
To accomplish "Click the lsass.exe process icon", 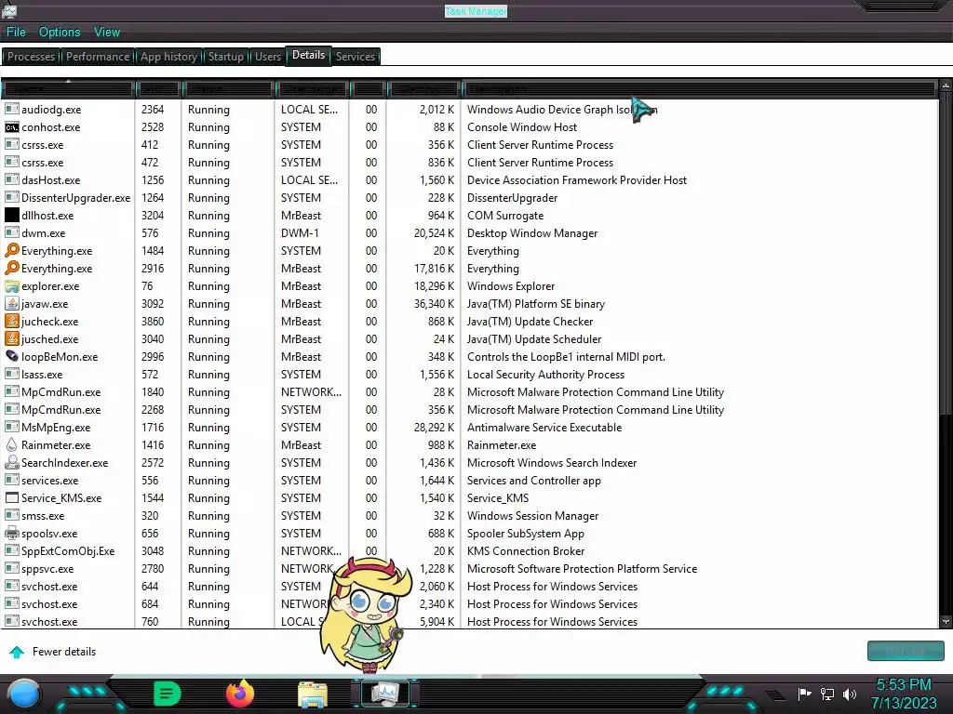I will coord(11,374).
